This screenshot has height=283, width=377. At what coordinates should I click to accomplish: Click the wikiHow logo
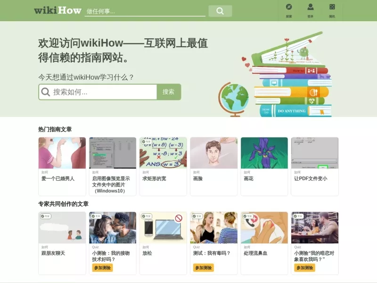57,10
